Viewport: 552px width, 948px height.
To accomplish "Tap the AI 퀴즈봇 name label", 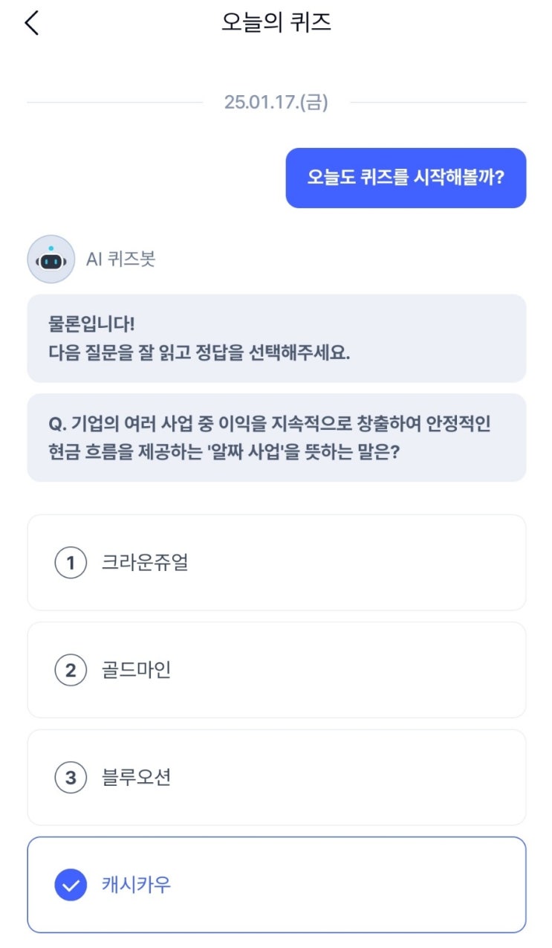I will (x=120, y=259).
